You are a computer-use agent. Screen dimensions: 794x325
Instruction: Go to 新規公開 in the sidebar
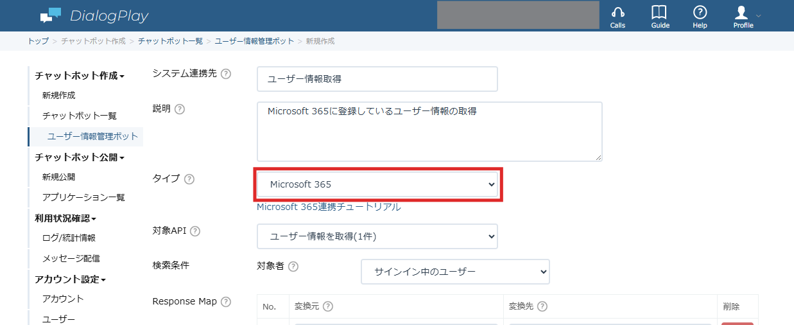59,177
